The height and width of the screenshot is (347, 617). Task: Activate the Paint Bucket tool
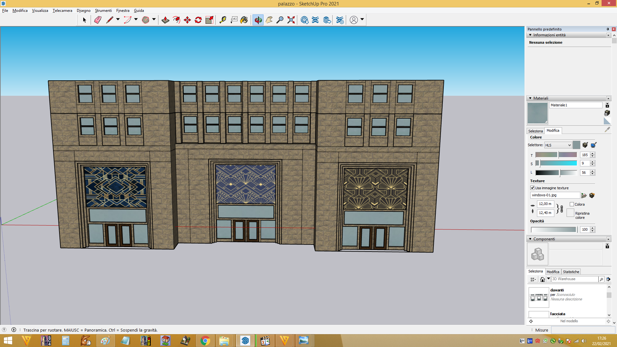(244, 20)
